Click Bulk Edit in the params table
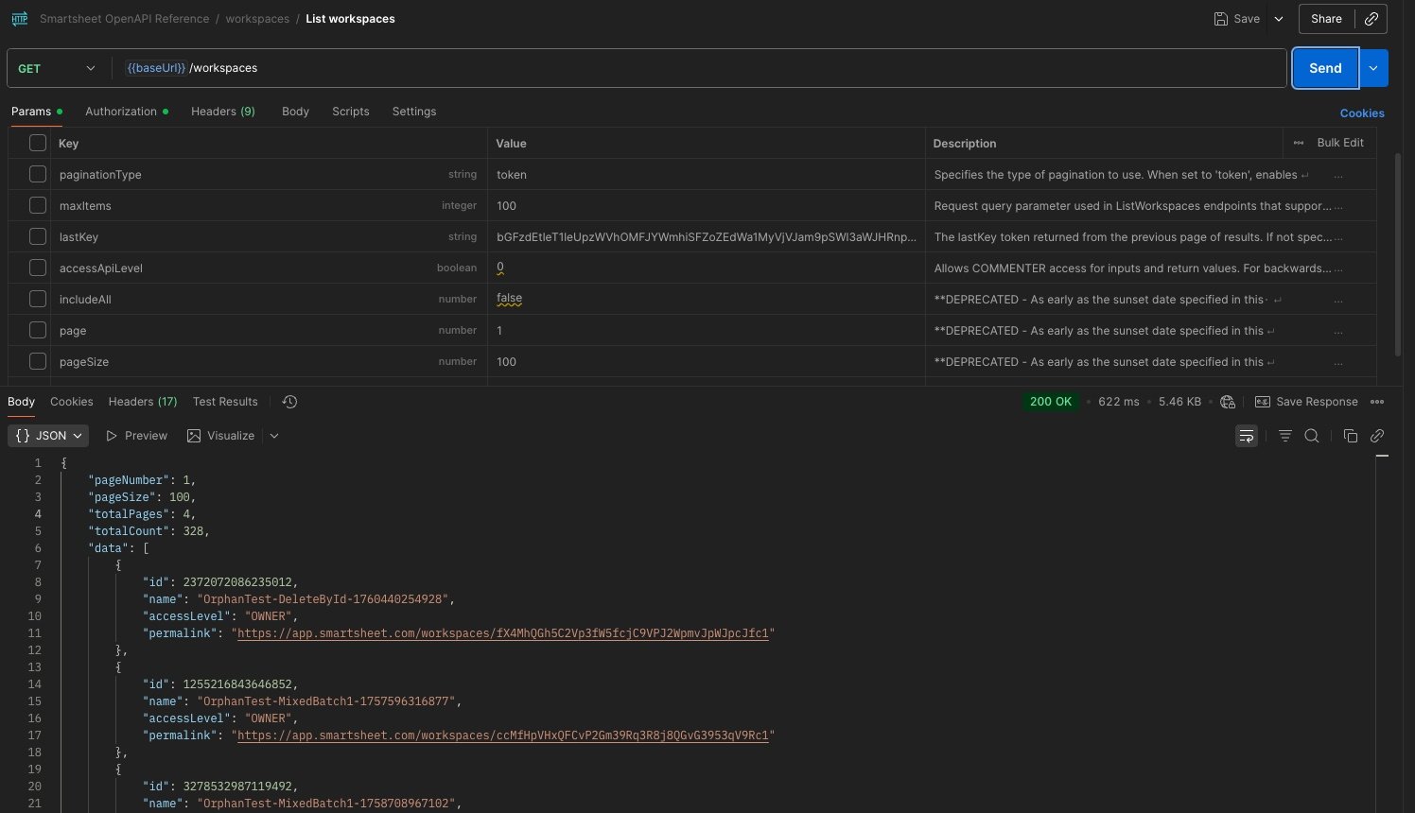Viewport: 1415px width, 813px height. click(x=1340, y=143)
